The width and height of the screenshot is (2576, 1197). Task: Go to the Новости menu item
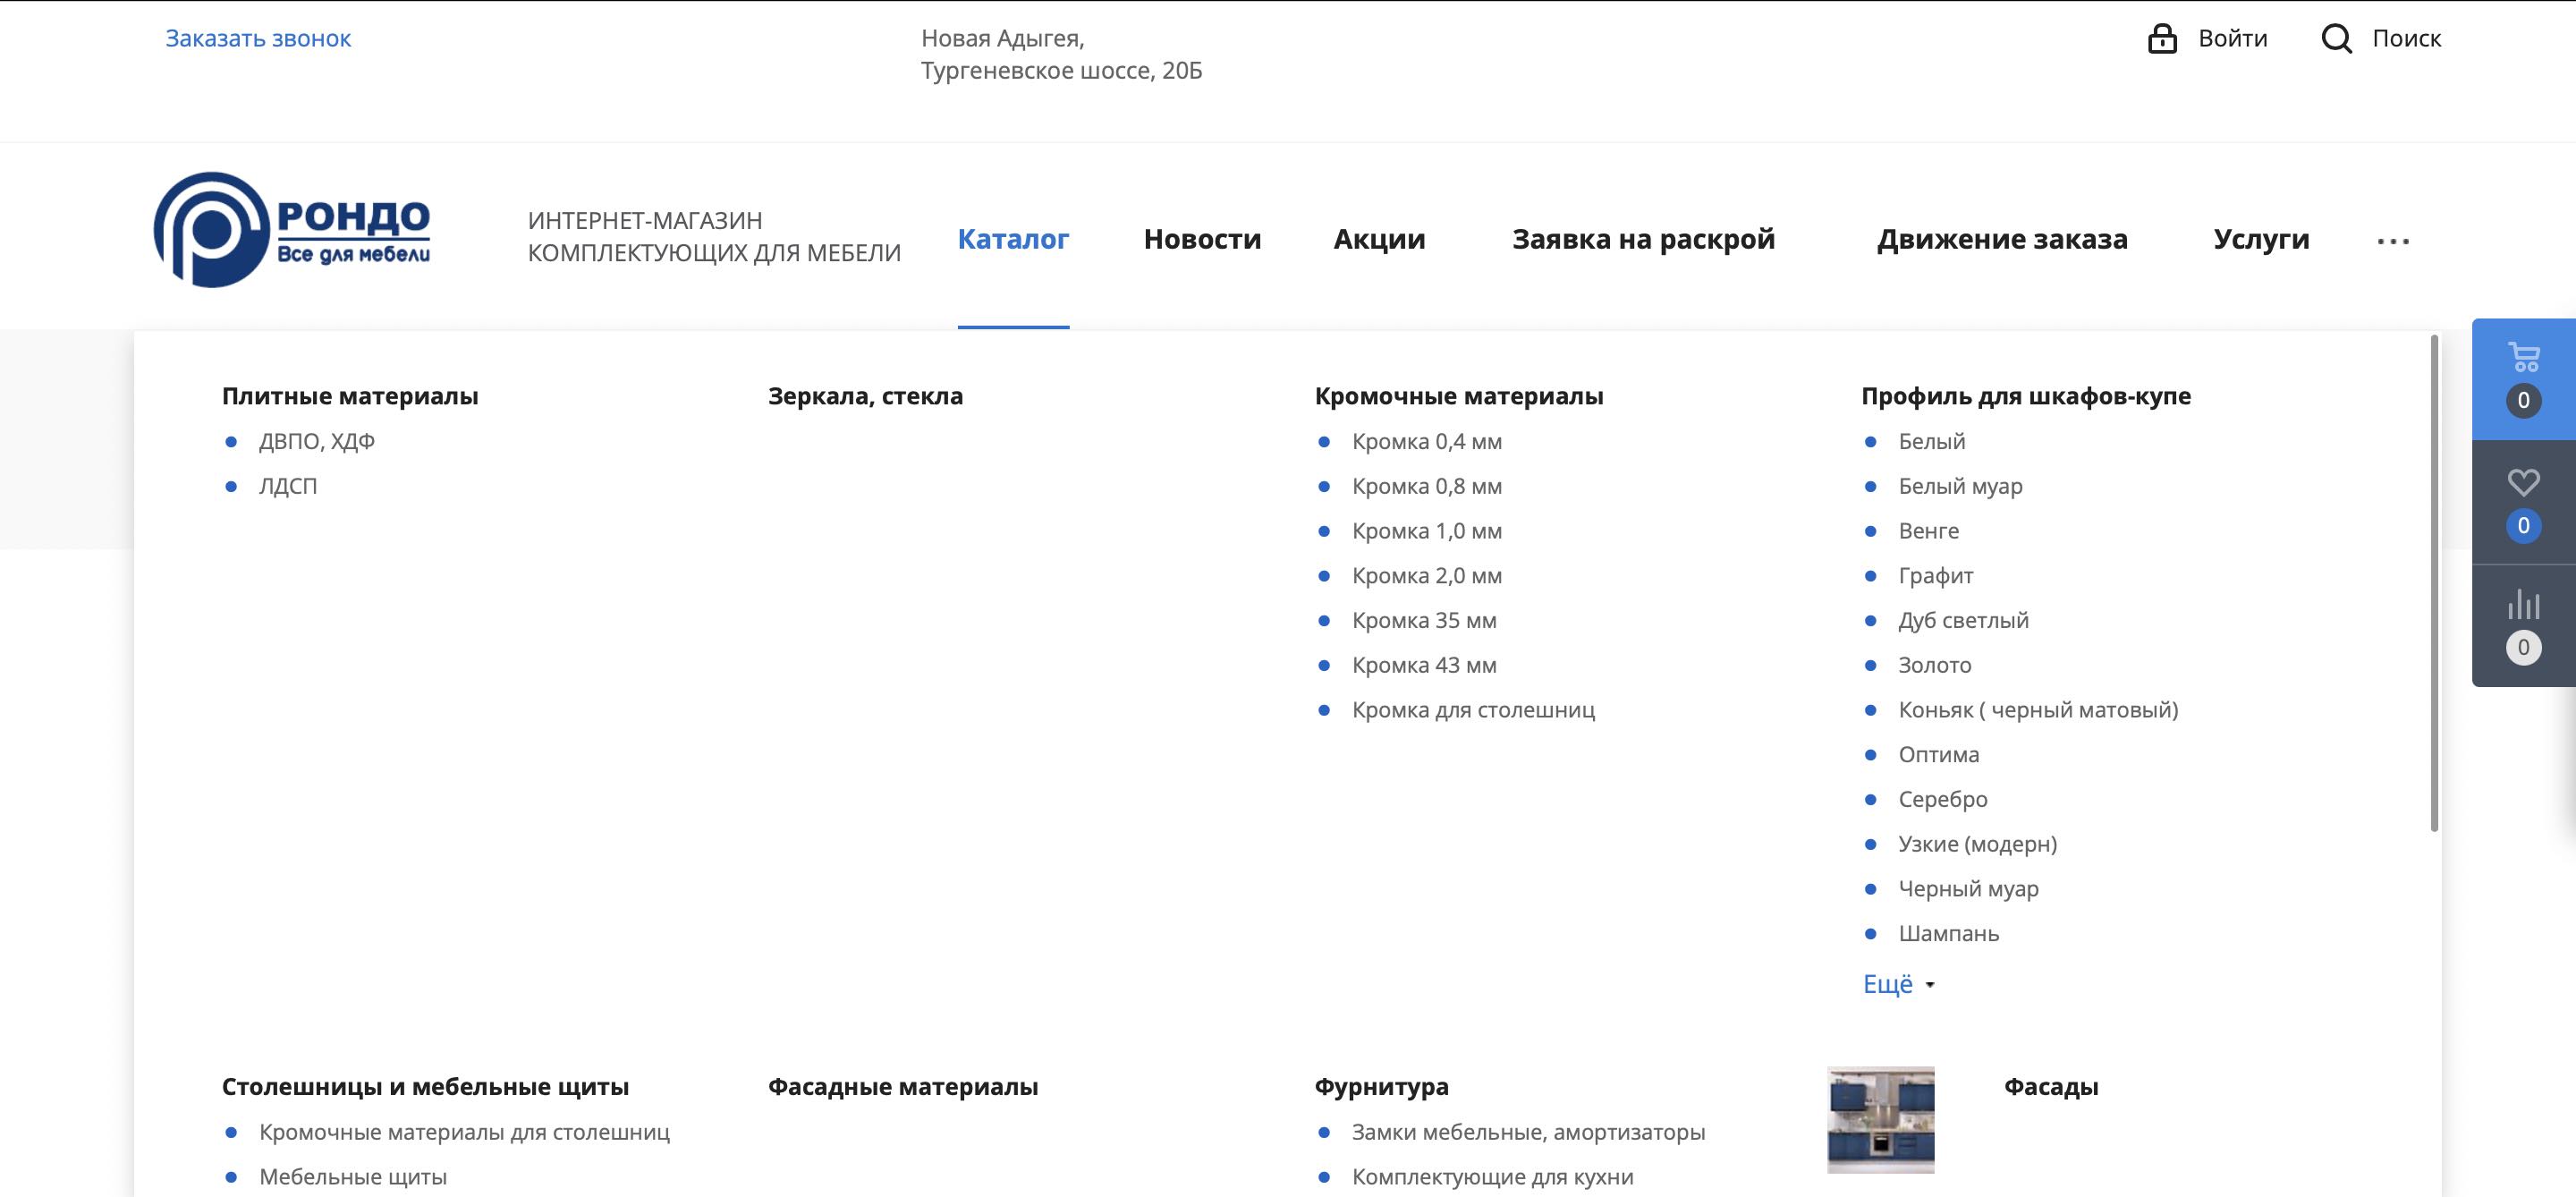tap(1202, 239)
